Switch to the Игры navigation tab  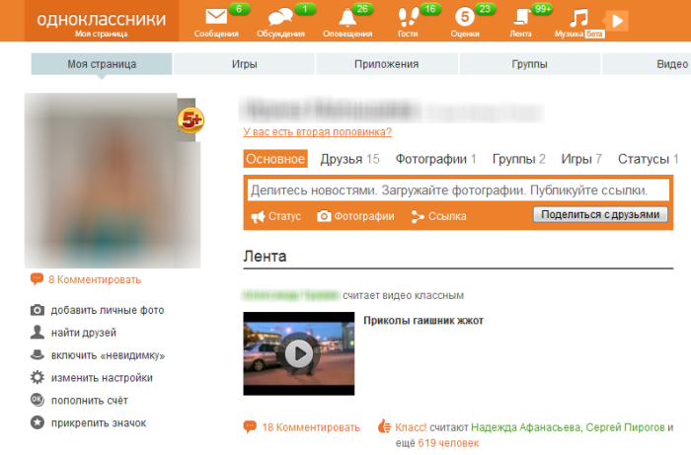245,64
